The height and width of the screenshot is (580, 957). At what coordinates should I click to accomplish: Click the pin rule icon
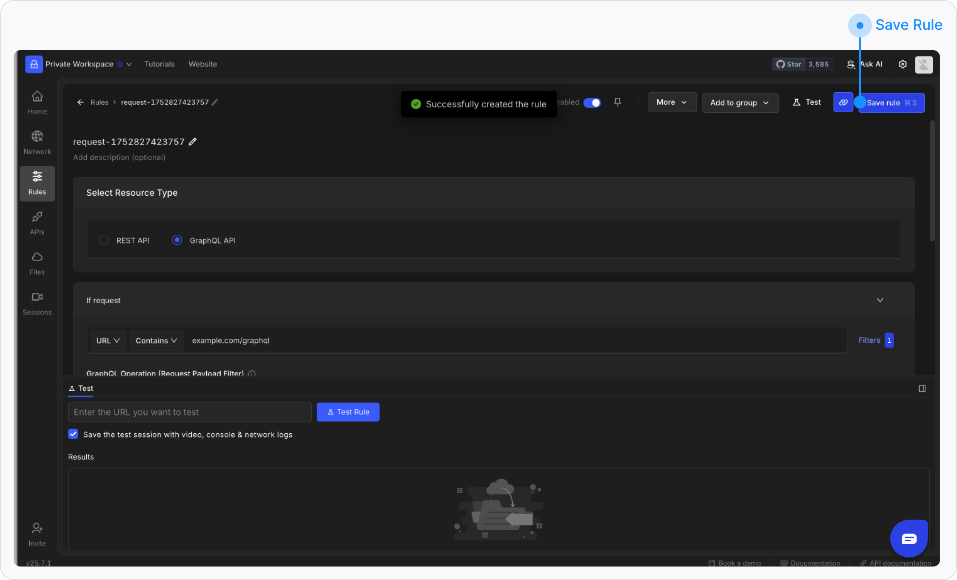click(x=618, y=102)
